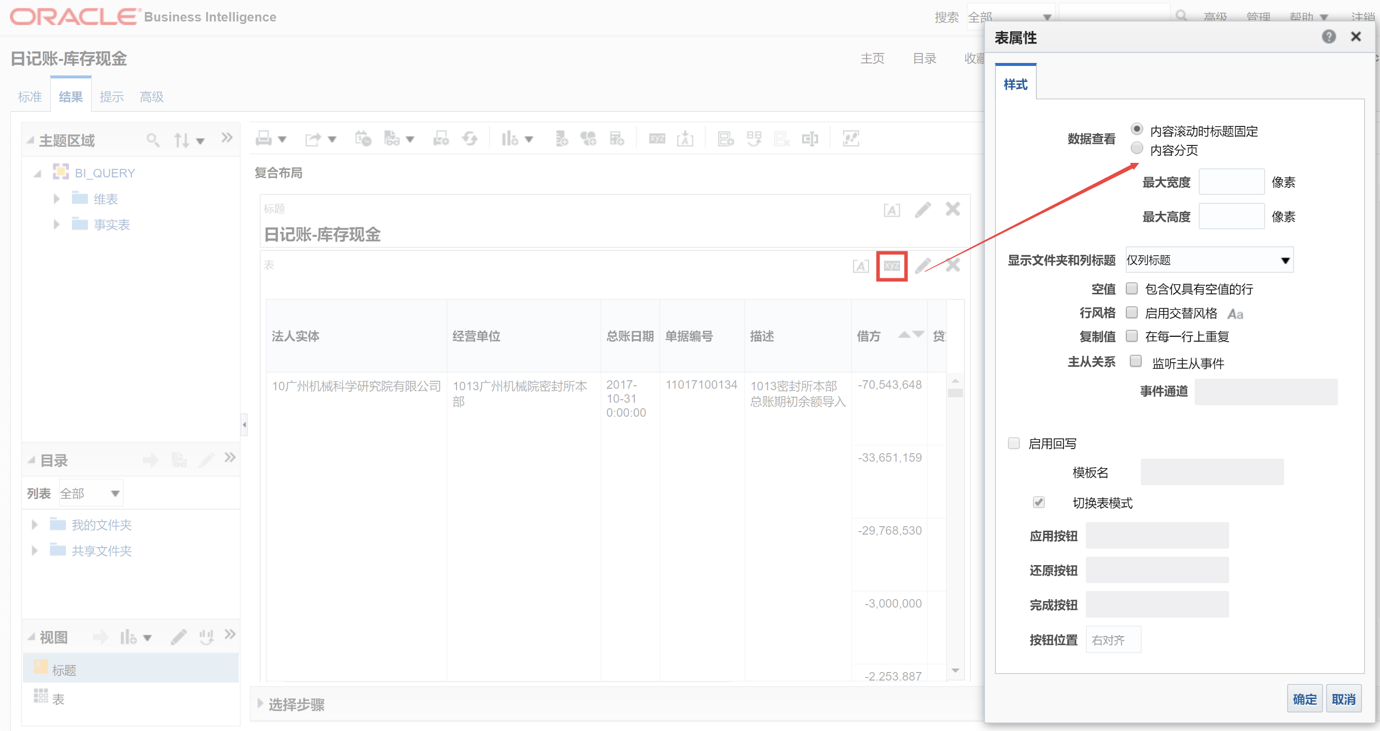The width and height of the screenshot is (1380, 731).
Task: Click the print icon in results toolbar
Action: point(264,139)
